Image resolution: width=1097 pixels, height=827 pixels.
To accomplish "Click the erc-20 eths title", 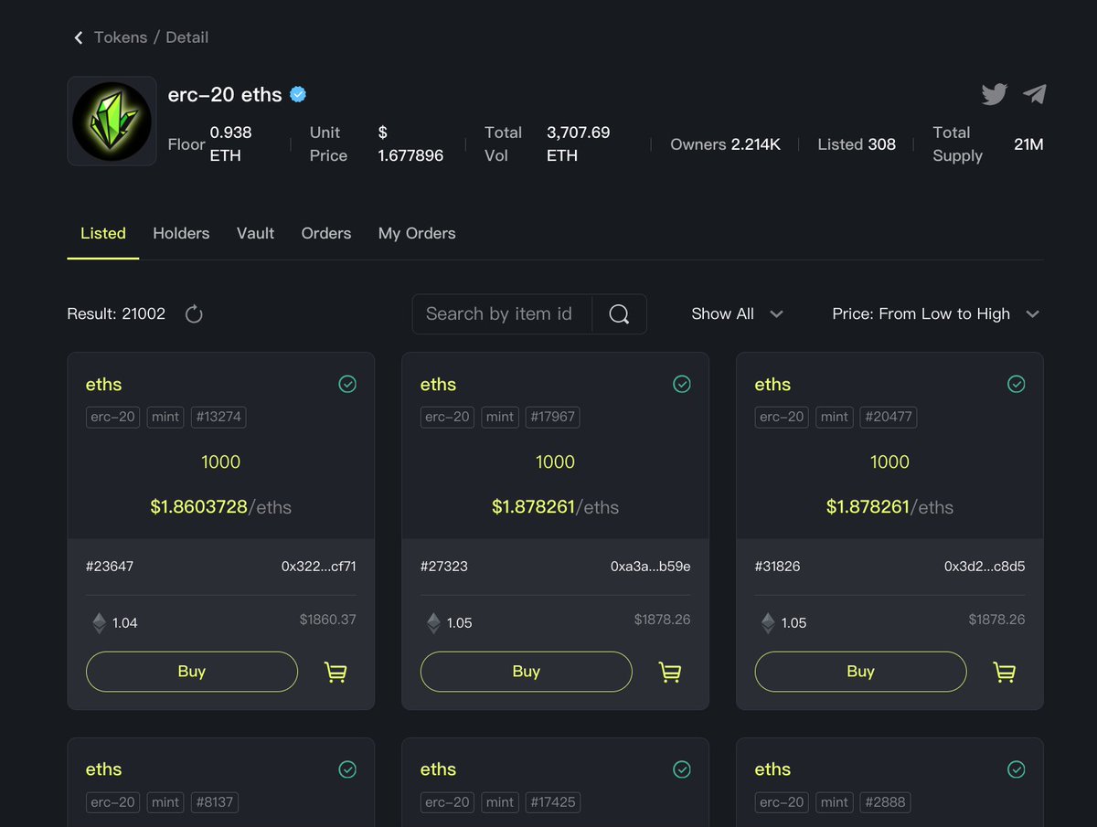I will (225, 94).
